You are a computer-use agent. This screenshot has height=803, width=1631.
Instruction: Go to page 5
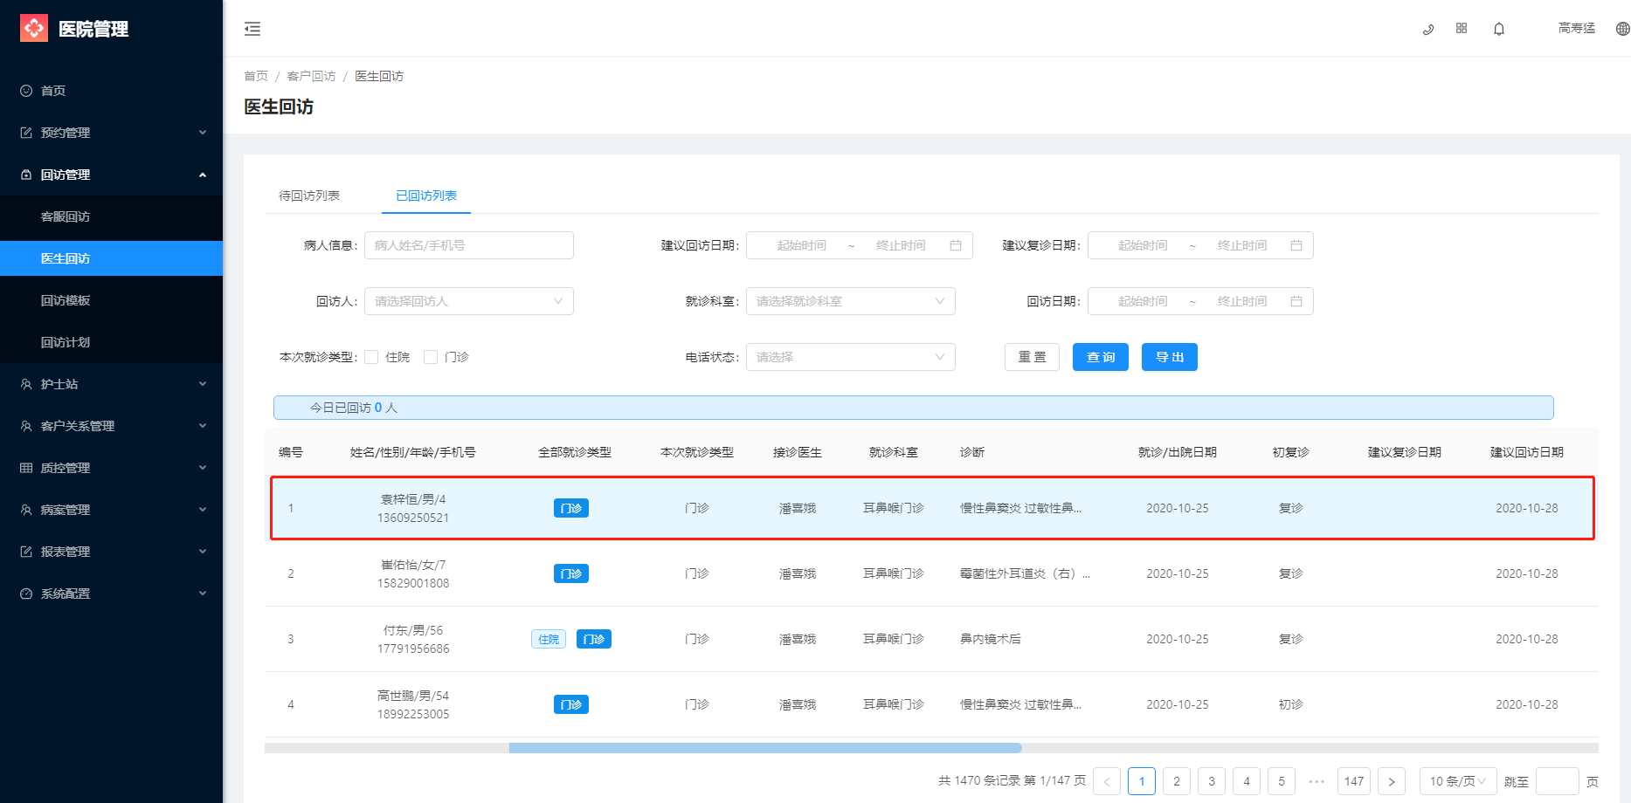(1282, 781)
